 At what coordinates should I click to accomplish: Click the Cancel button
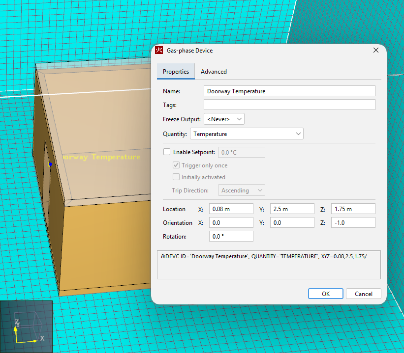(x=363, y=294)
